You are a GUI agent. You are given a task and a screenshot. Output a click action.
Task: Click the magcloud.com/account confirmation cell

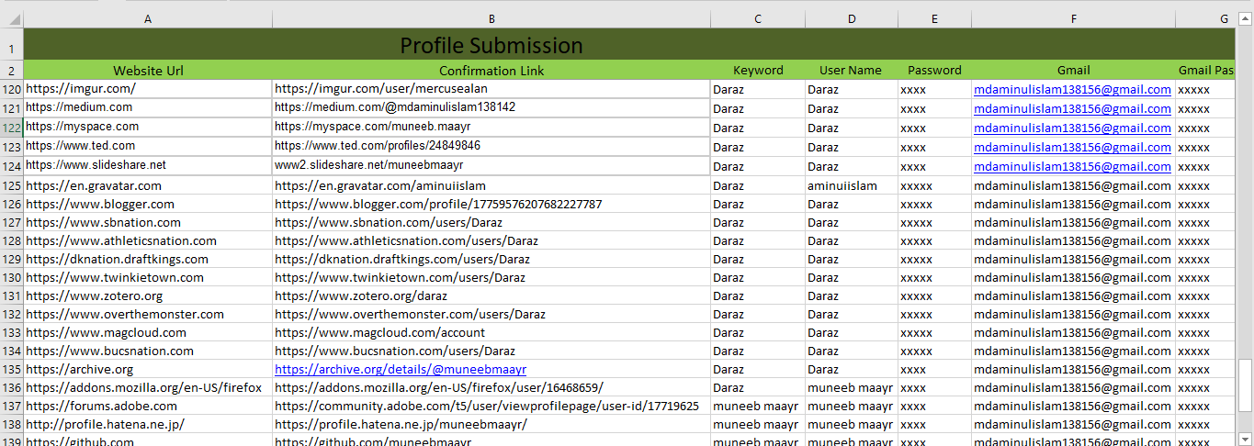pyautogui.click(x=379, y=332)
